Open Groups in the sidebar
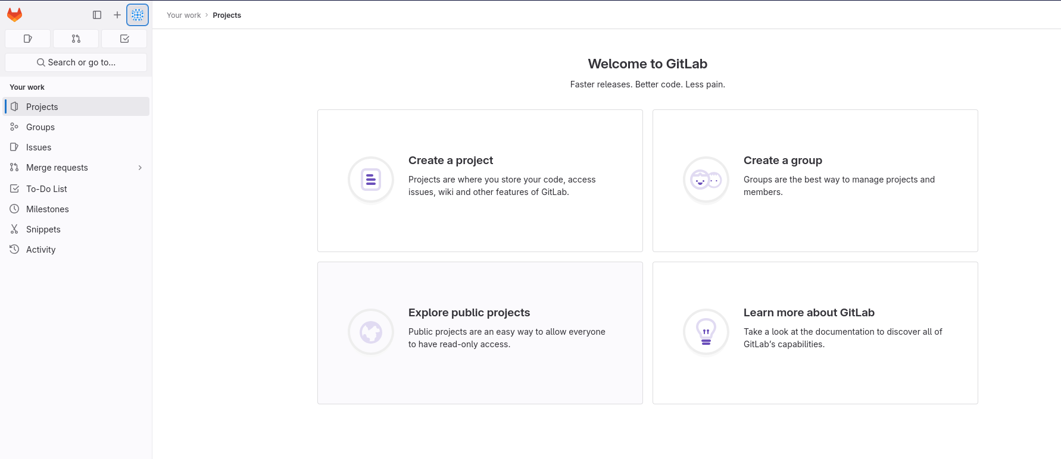 [76, 127]
